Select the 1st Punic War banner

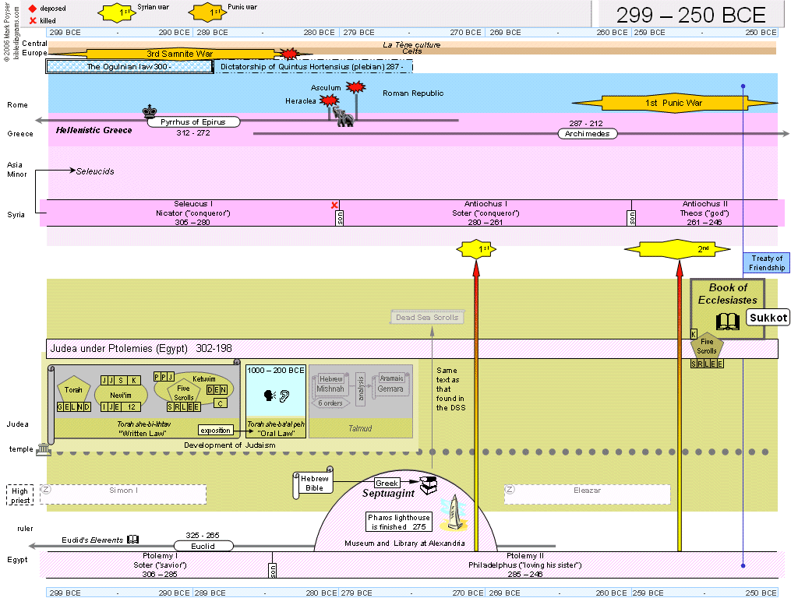(x=673, y=103)
